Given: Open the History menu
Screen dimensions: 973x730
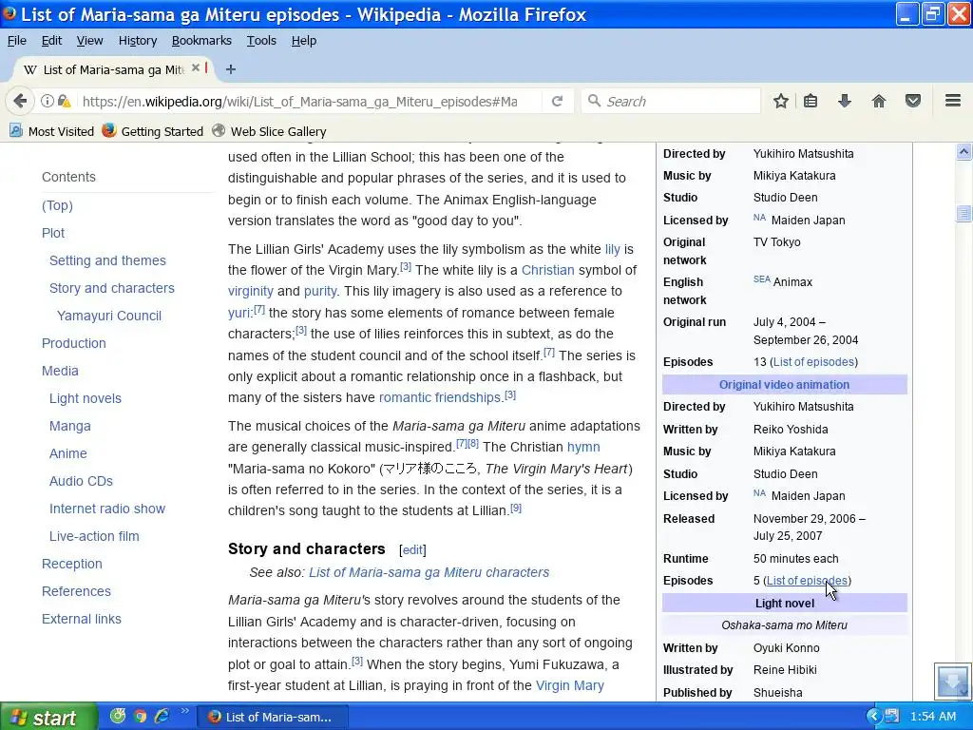Looking at the screenshot, I should pyautogui.click(x=138, y=40).
